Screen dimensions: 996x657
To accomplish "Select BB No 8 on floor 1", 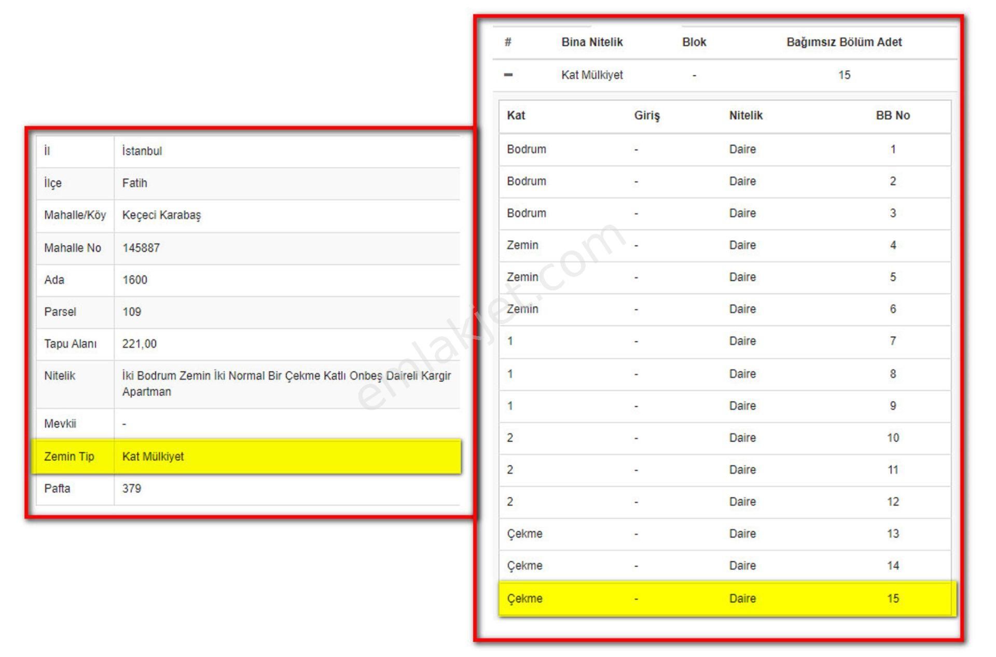I will click(893, 374).
